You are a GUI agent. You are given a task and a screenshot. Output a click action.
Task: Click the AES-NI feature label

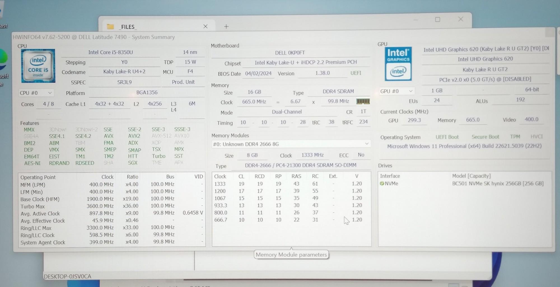point(32,163)
